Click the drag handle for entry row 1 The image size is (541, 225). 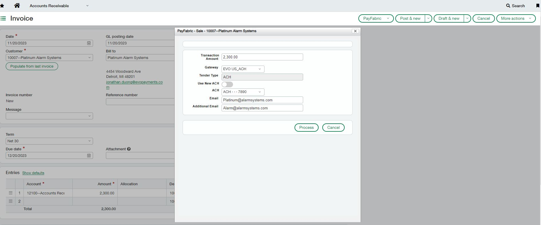point(11,193)
